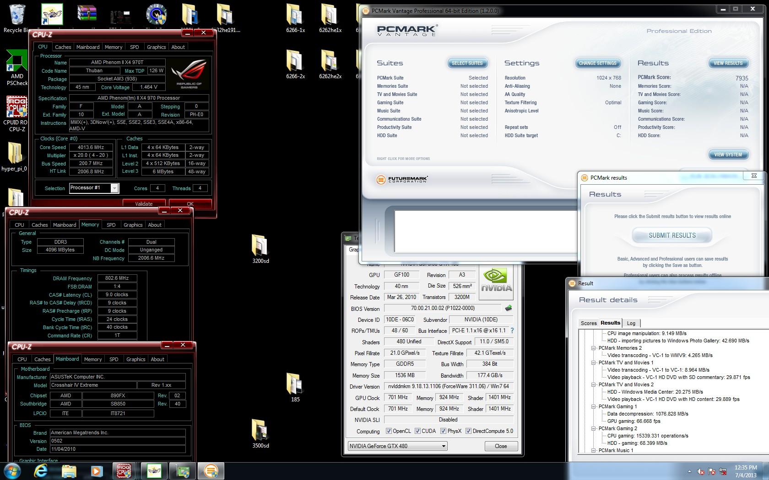Switch to PCMark Vantage taskbar button
The width and height of the screenshot is (769, 480).
coord(211,471)
